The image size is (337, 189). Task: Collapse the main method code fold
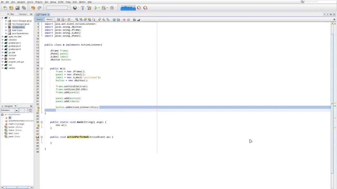pyautogui.click(x=42, y=122)
